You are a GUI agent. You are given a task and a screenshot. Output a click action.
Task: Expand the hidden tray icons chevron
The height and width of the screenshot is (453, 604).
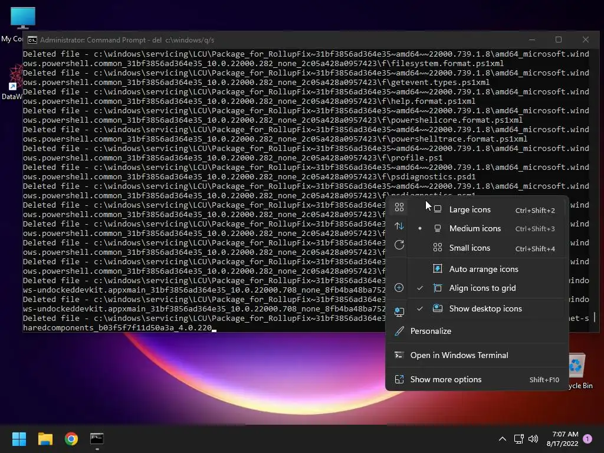click(503, 439)
